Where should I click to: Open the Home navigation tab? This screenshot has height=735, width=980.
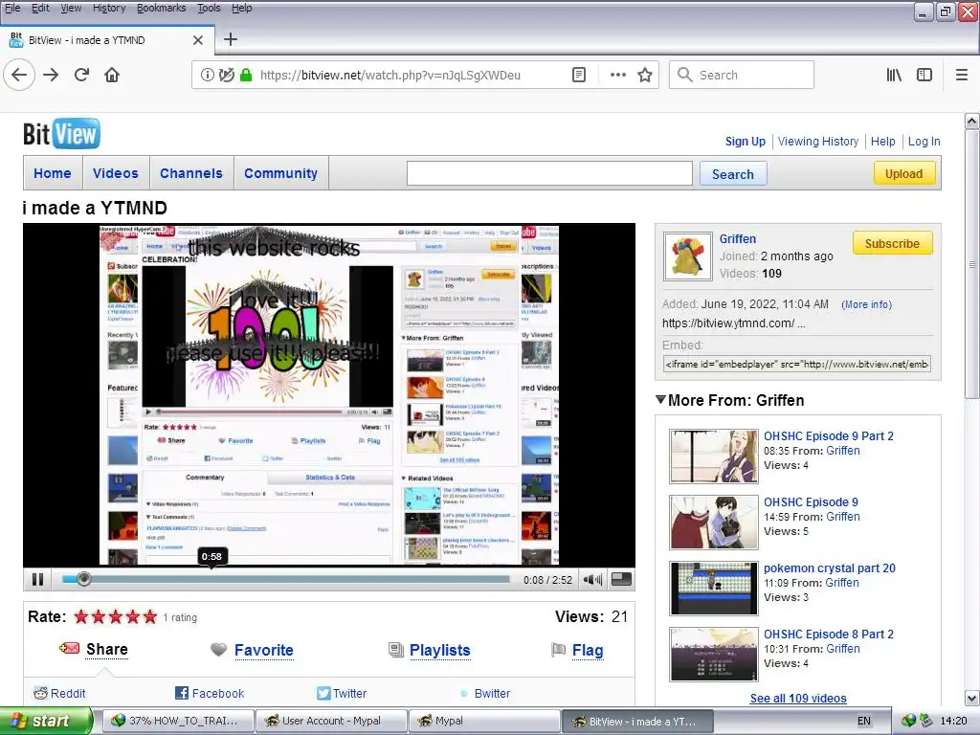53,173
